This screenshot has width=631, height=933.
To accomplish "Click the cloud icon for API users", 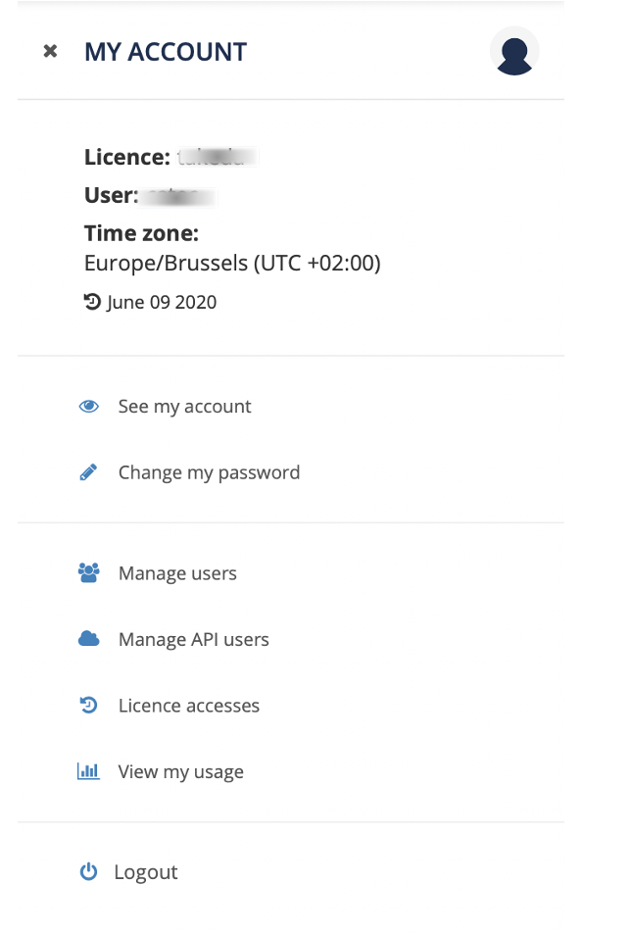I will point(89,639).
